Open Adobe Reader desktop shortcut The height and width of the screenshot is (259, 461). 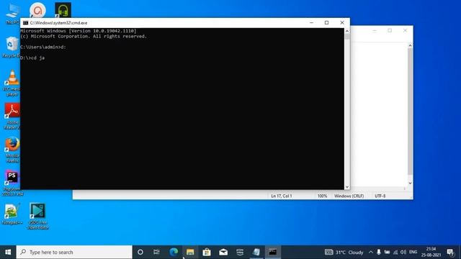click(12, 117)
